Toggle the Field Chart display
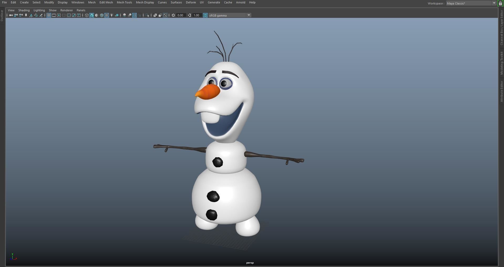Screen dimensions: 504x267 coord(69,15)
